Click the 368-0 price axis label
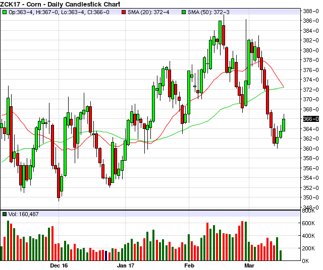 coord(311,109)
